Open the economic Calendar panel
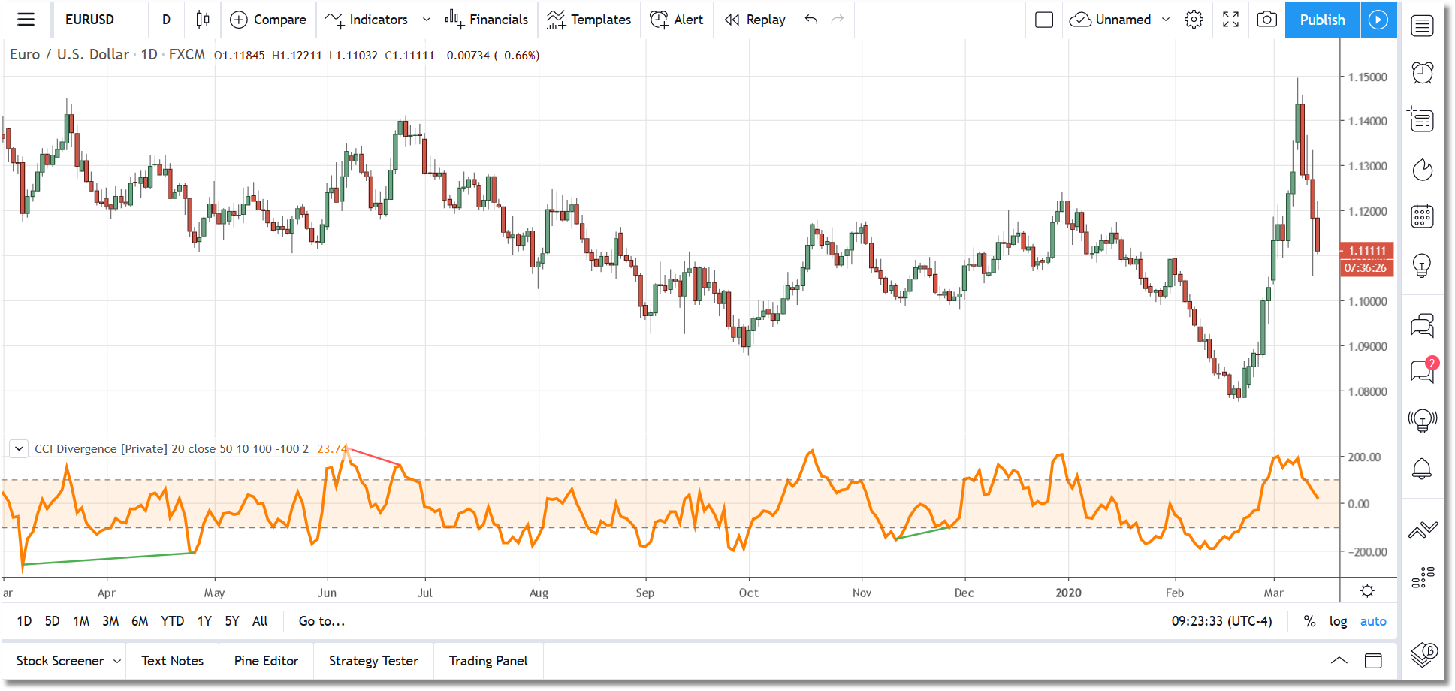Image resolution: width=1455 pixels, height=691 pixels. [x=1422, y=216]
